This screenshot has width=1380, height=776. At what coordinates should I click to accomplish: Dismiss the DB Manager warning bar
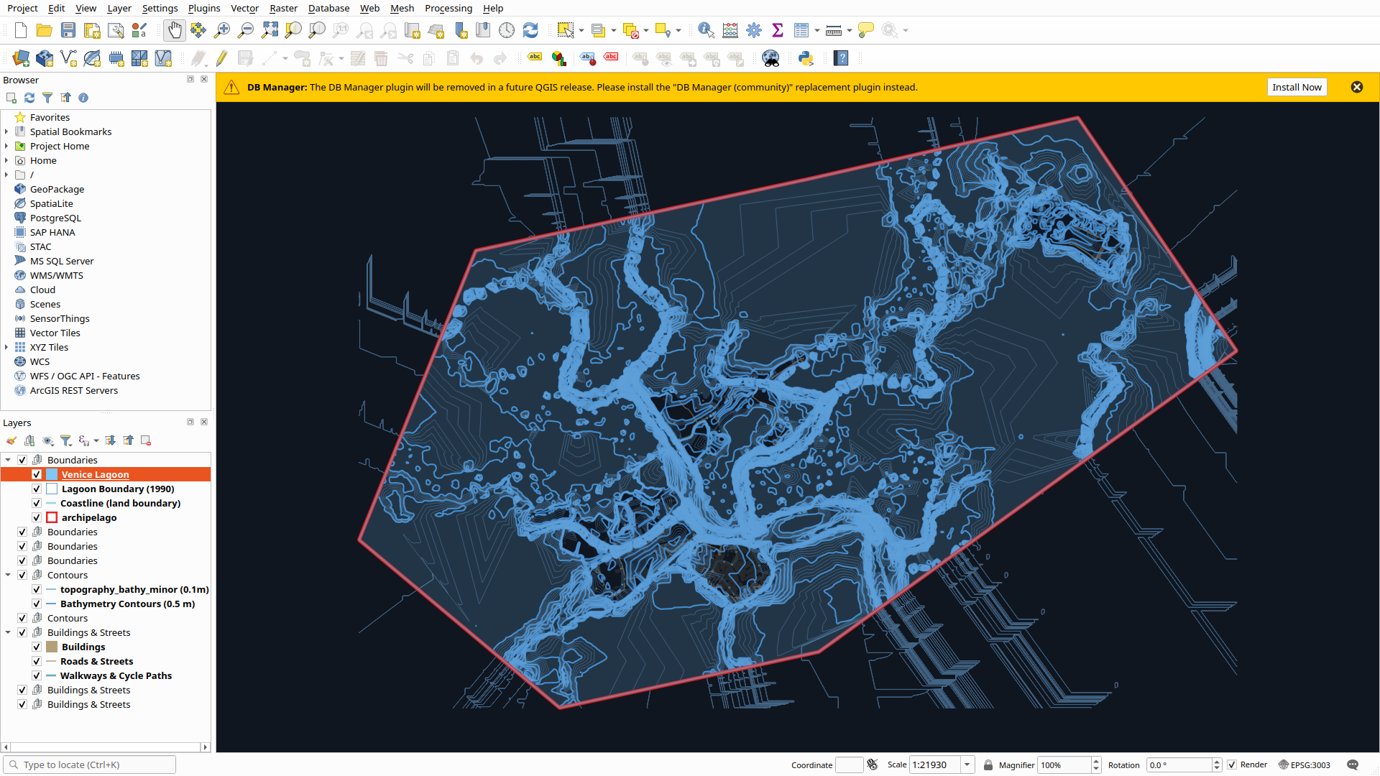1357,87
